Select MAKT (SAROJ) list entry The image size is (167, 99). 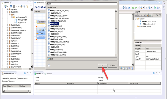[54, 47]
